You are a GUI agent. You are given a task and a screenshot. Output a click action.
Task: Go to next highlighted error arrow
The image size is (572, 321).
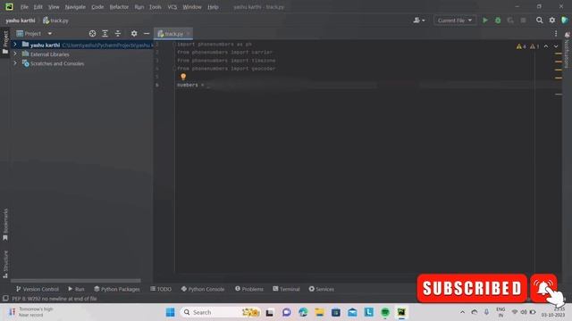[556, 46]
